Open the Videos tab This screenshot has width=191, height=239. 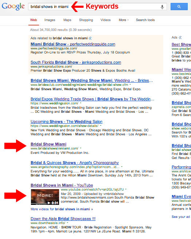coord(105,20)
